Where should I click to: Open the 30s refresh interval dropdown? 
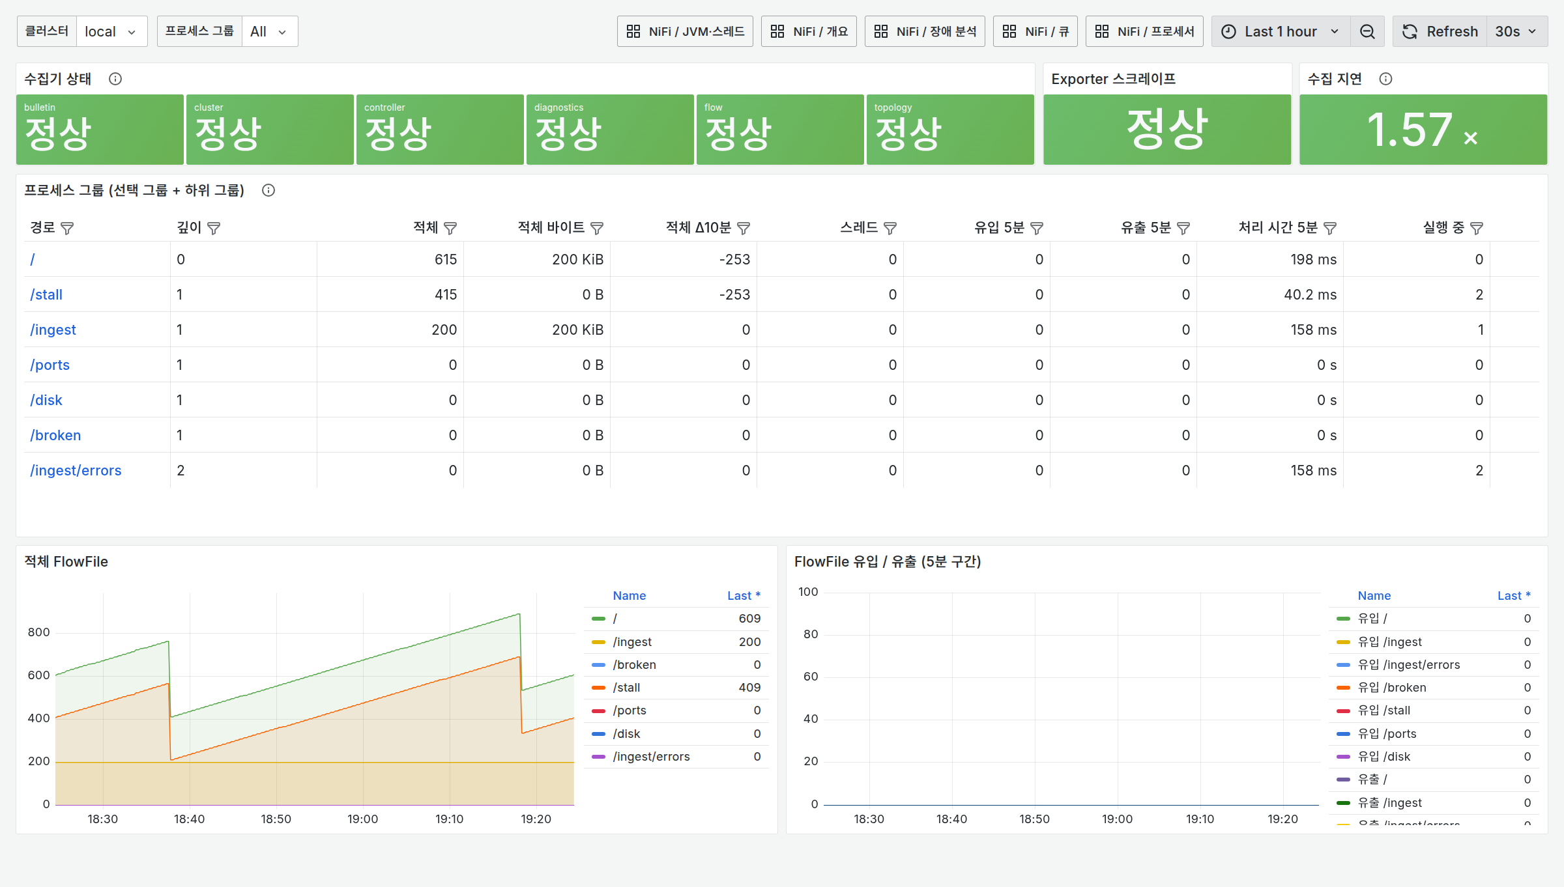[1516, 31]
